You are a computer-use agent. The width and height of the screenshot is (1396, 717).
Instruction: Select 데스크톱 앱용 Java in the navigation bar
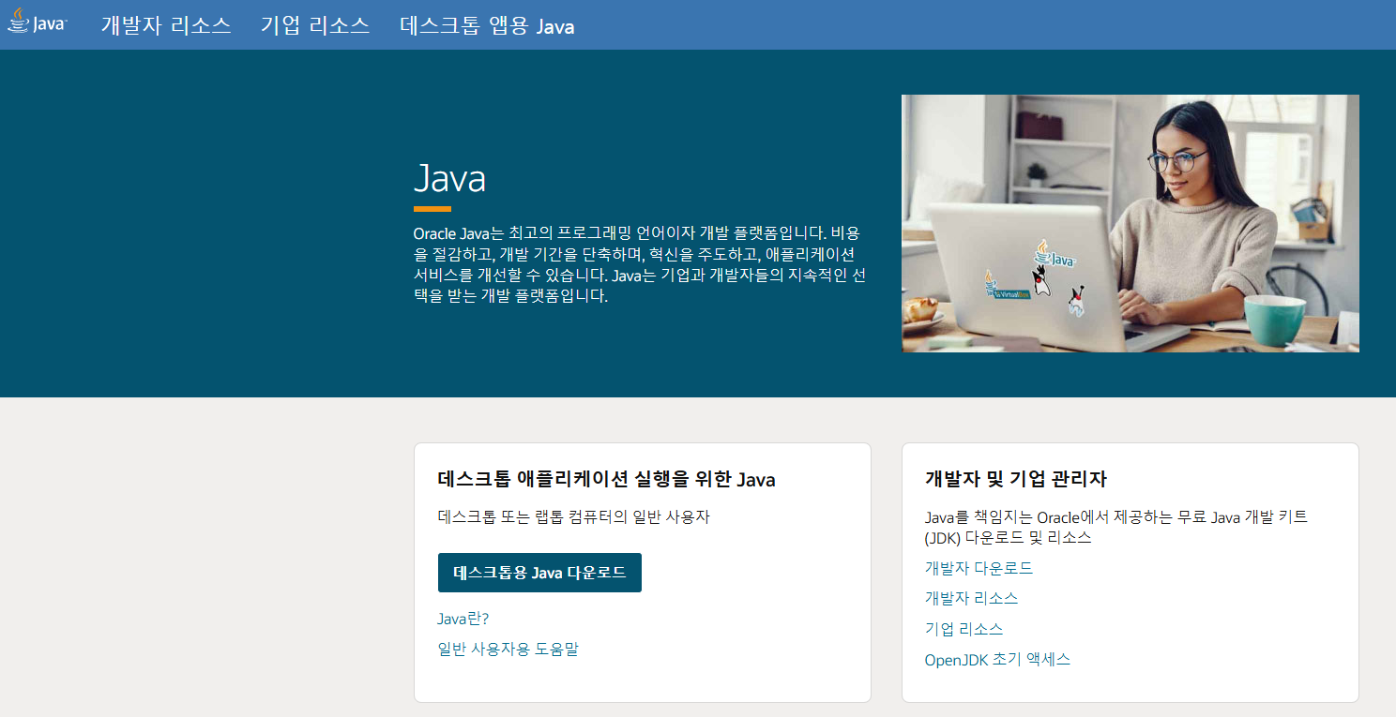tap(488, 26)
